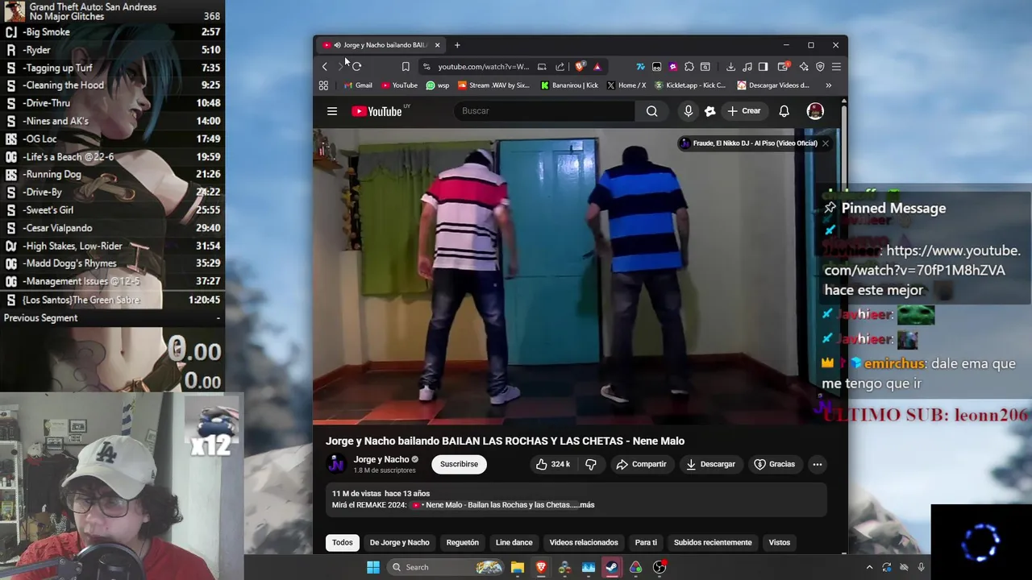This screenshot has height=580, width=1032.
Task: Start voice search with microphone icon
Action: 688,111
